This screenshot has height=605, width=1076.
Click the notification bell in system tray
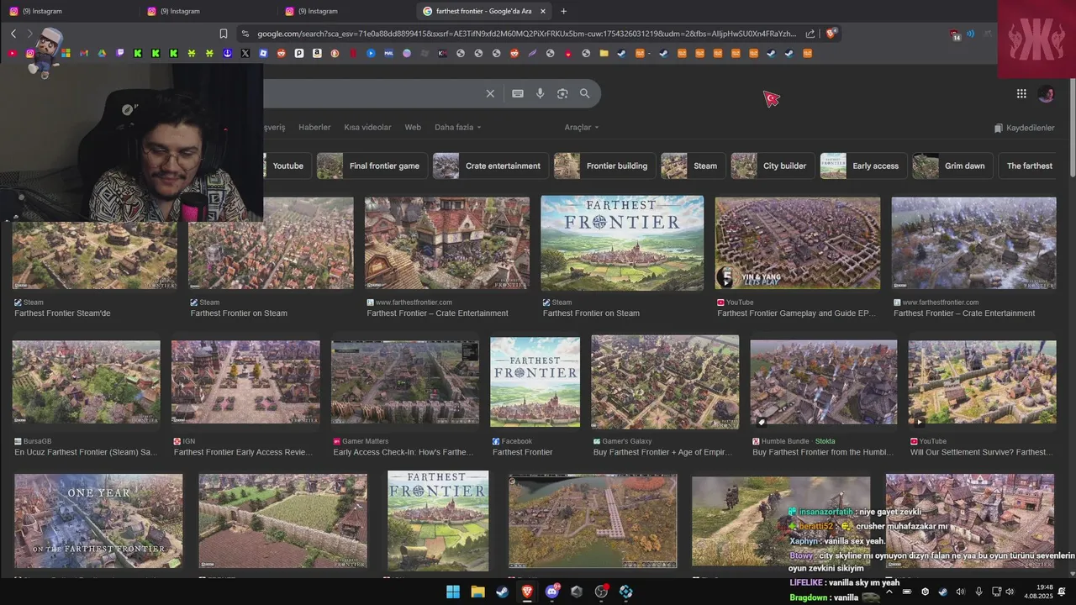pyautogui.click(x=1062, y=592)
